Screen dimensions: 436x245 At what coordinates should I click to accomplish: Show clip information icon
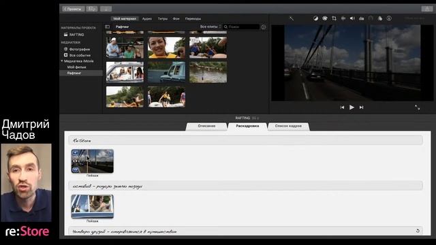[x=389, y=18]
